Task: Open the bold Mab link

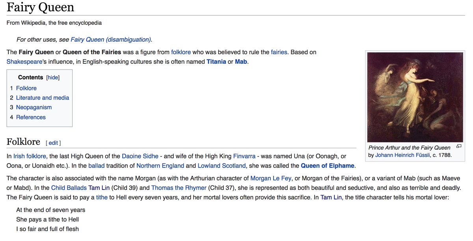Action: pos(241,62)
